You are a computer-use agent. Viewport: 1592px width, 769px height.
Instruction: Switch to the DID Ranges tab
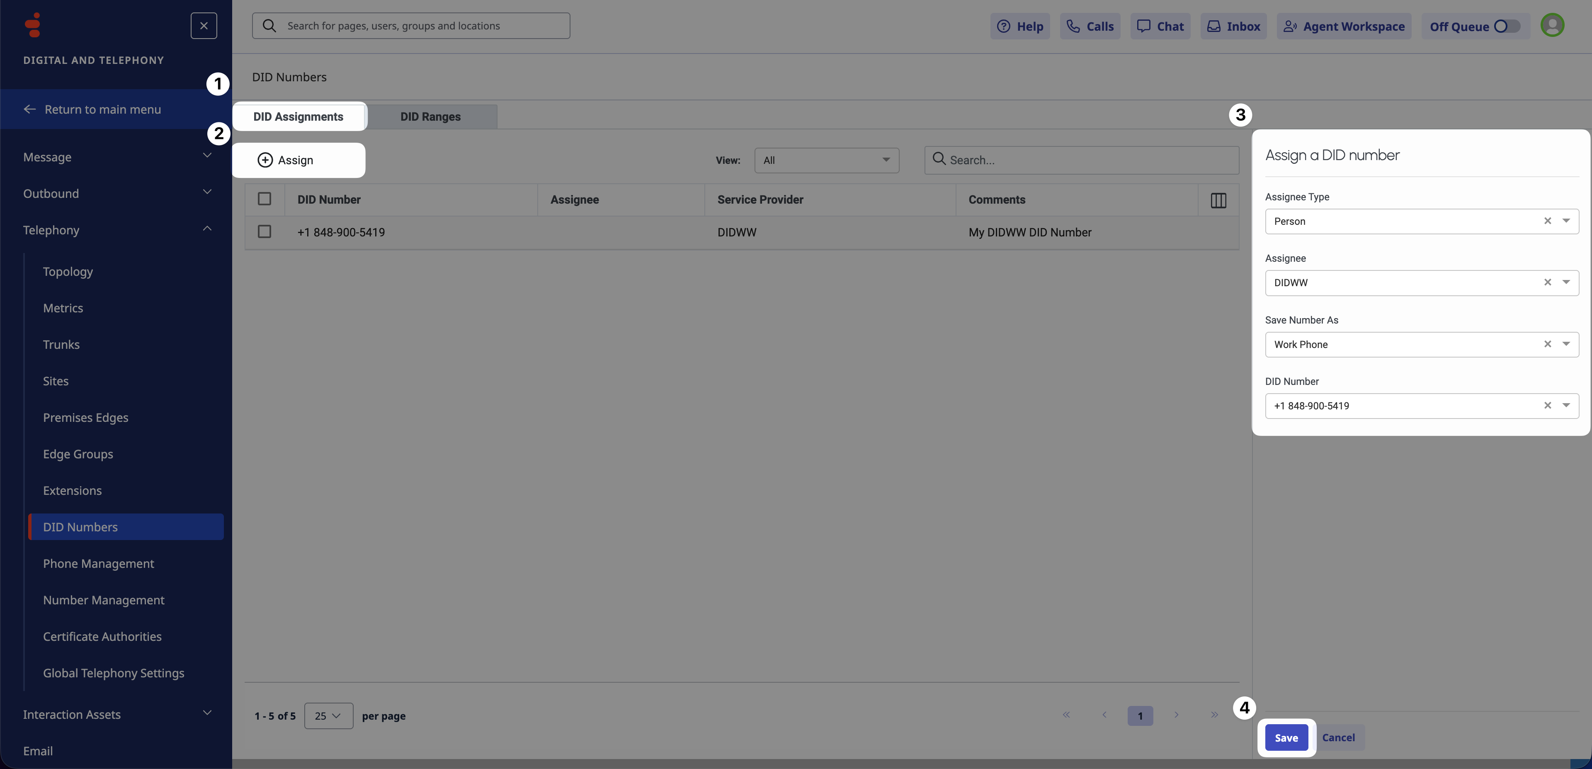[431, 117]
